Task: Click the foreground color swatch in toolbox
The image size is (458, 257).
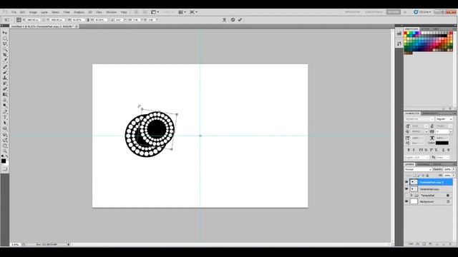Action: click(x=4, y=161)
